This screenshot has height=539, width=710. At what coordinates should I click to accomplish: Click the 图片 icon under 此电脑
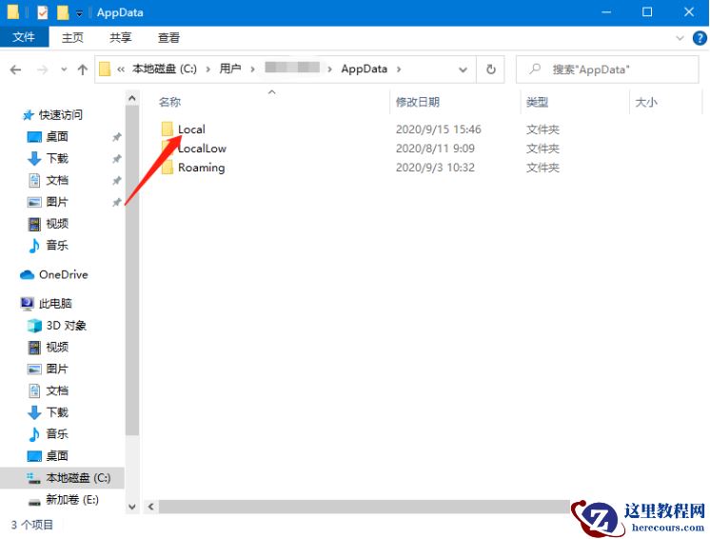(x=34, y=369)
